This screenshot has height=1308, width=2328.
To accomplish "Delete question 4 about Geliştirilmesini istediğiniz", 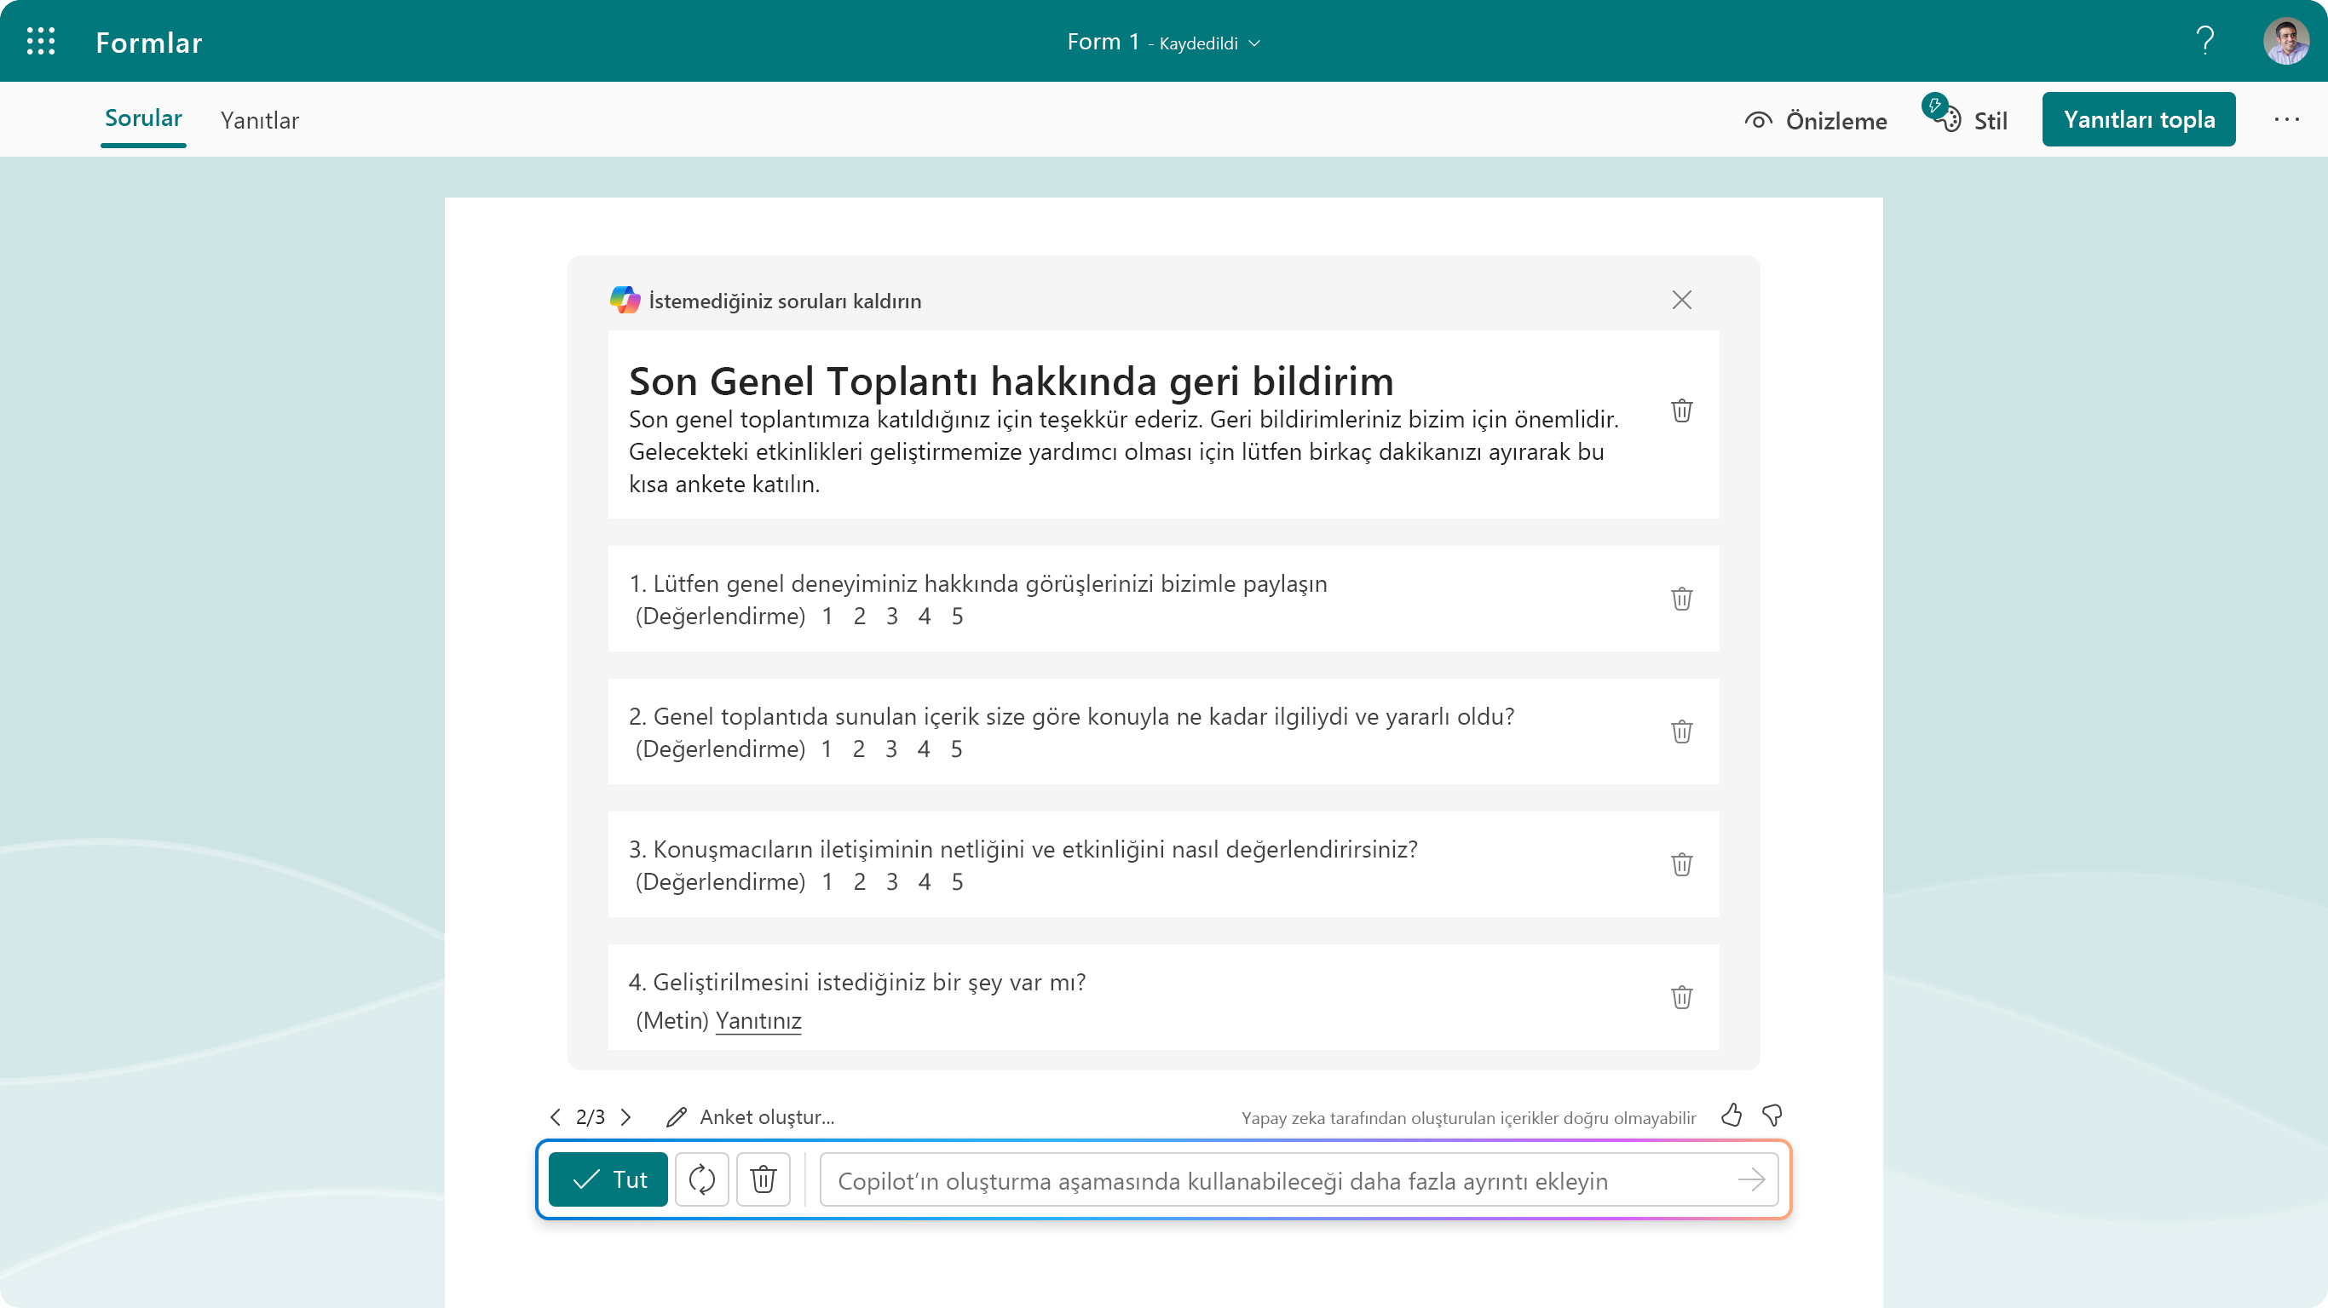I will point(1681,997).
